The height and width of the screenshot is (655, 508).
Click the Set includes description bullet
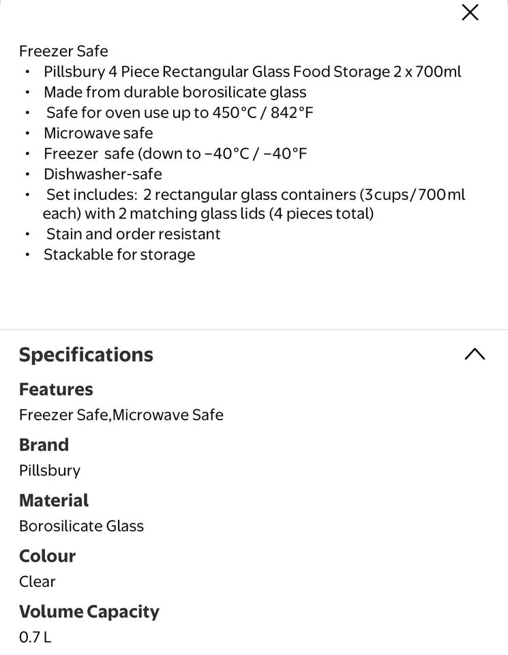click(x=254, y=204)
